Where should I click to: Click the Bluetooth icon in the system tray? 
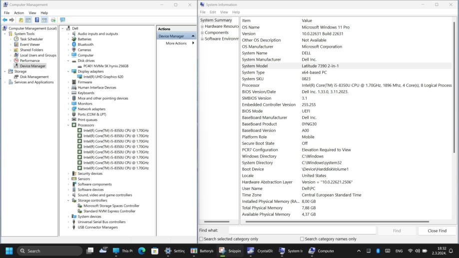coord(378,251)
